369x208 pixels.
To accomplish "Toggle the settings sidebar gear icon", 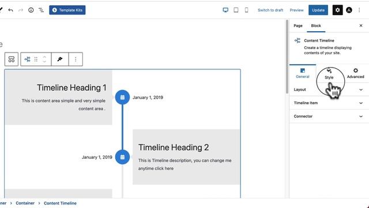I will (x=337, y=10).
